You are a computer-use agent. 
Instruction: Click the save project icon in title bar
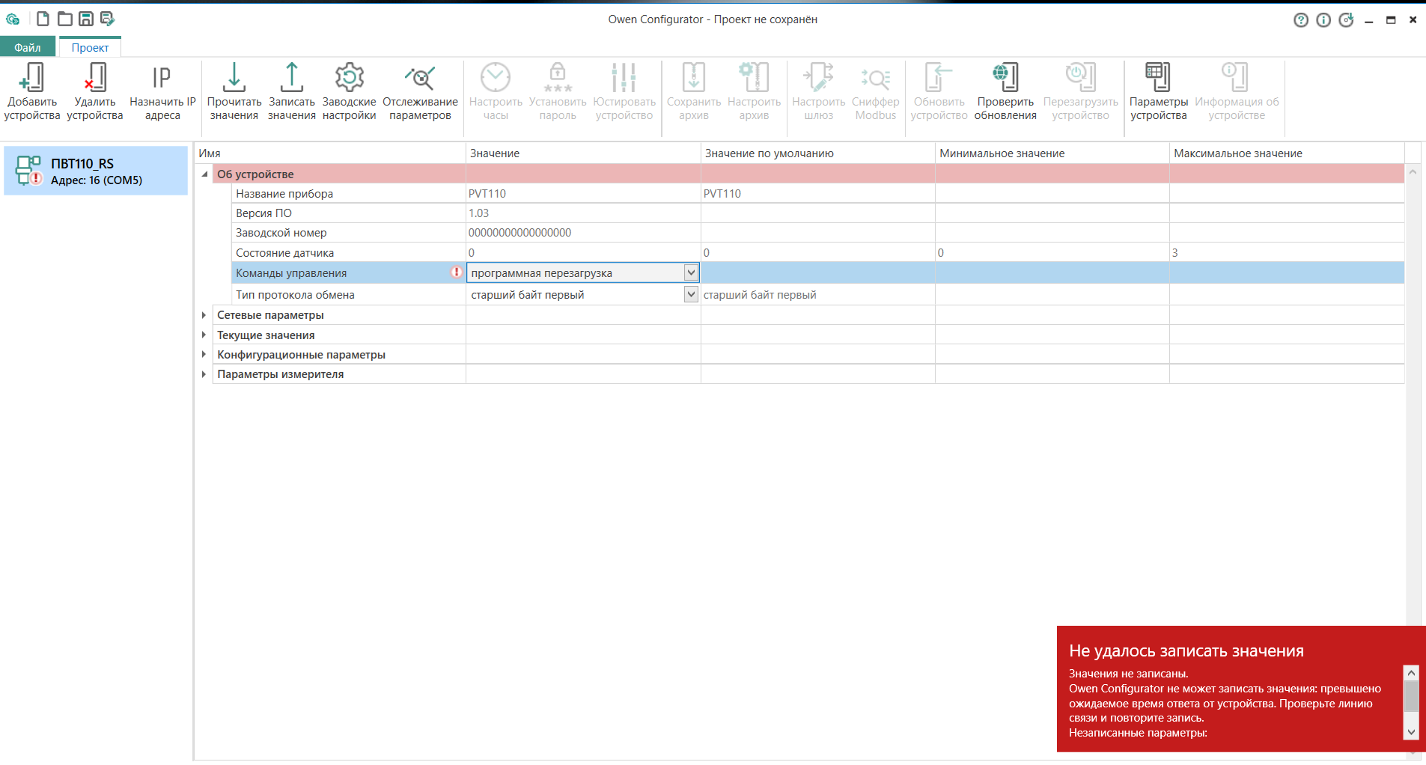click(86, 19)
